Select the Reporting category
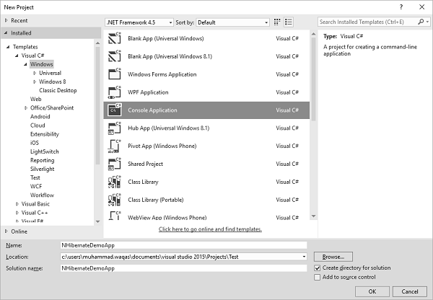 click(43, 160)
